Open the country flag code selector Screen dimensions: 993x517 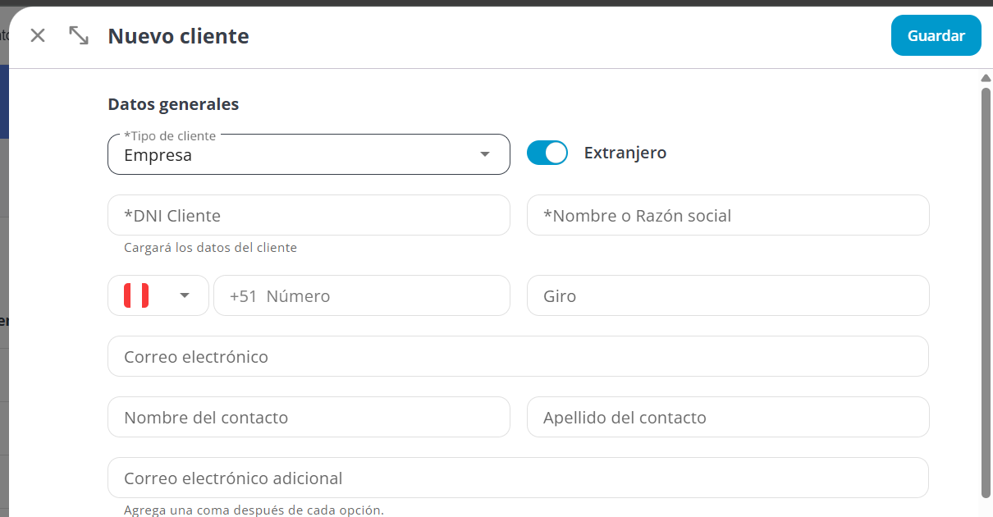[158, 295]
